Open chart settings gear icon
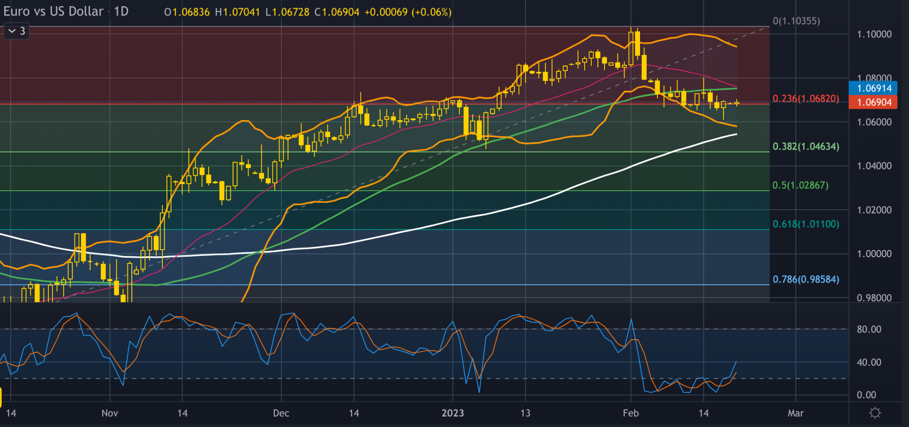Screen dimensions: 909x427 click(875, 413)
